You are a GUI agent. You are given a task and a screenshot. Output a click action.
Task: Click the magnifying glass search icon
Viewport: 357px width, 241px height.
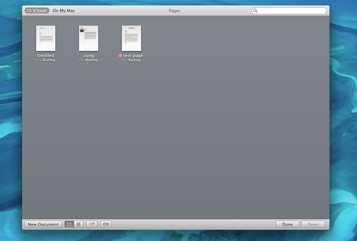[x=256, y=11]
